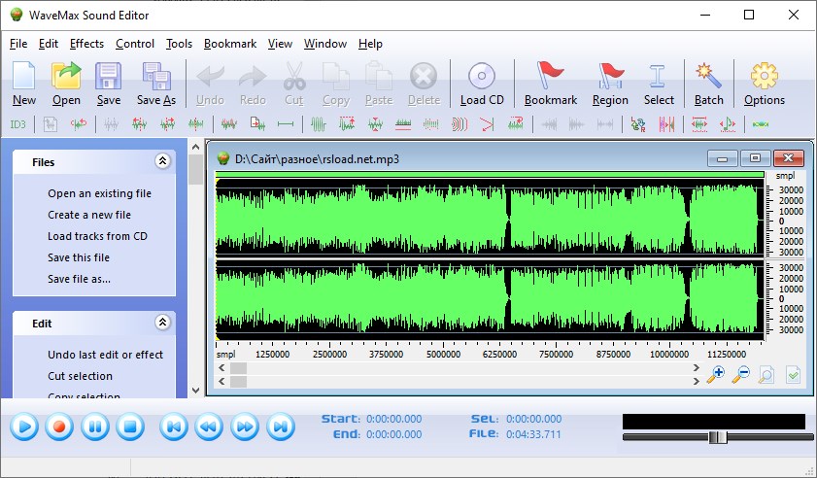Screen dimensions: 817x478
Task: Zoom in with the plus magnifier
Action: pos(715,374)
